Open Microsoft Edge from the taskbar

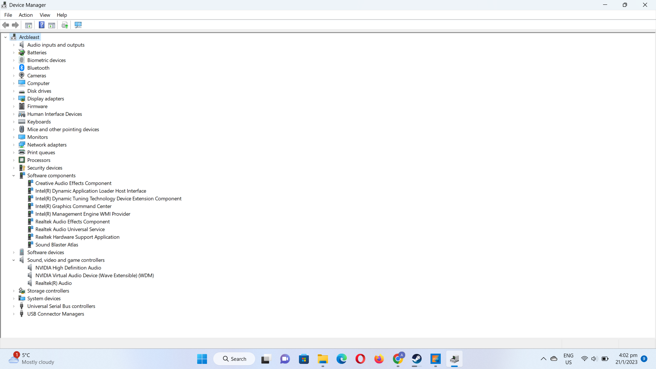pos(342,359)
